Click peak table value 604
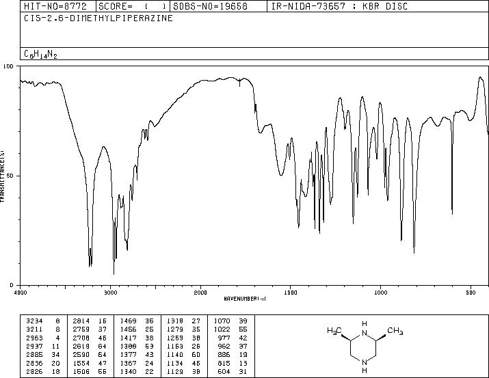The width and height of the screenshot is (489, 378). click(224, 372)
